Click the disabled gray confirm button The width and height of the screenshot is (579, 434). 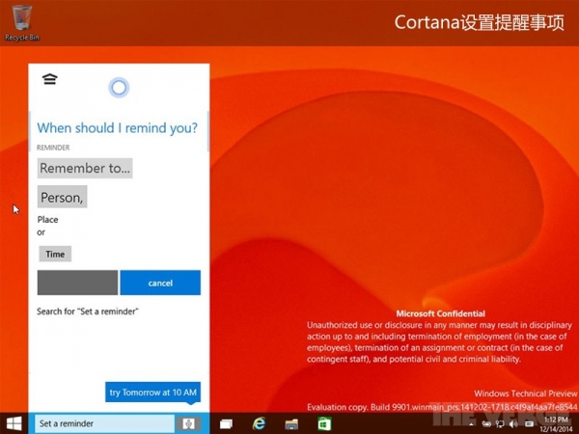pyautogui.click(x=77, y=283)
